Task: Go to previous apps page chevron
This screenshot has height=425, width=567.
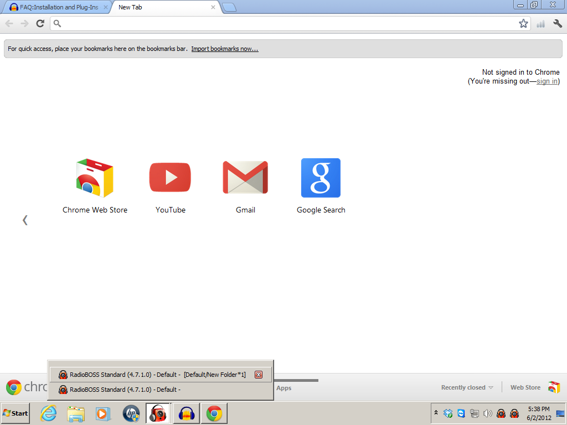Action: 25,220
